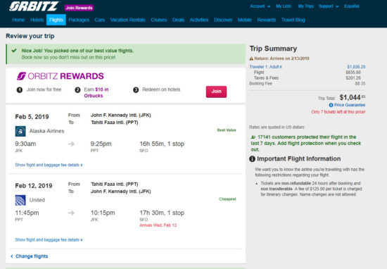Click the Orbitz logo
Viewport: 387px width, 269px height.
click(x=34, y=6)
